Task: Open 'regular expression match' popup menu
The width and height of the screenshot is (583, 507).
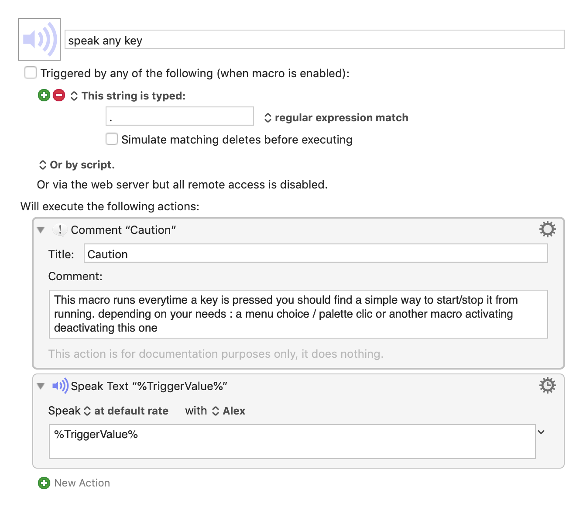Action: 336,118
